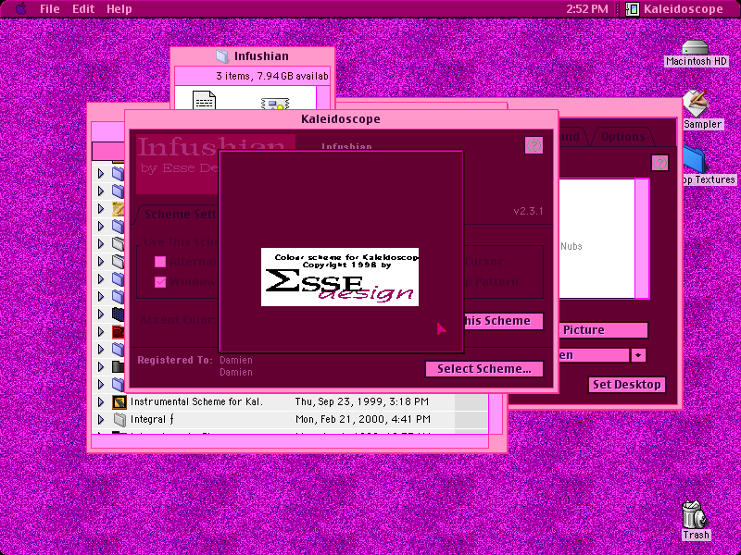Click the v2.3.1 version label
Viewport: 741px width, 555px height.
pos(528,211)
